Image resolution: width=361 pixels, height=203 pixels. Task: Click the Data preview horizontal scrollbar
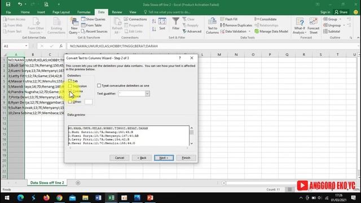tap(129, 148)
